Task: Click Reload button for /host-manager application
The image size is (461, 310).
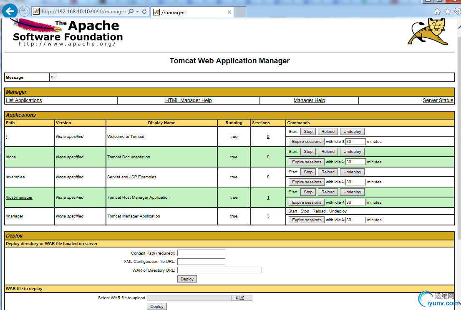Action: [328, 192]
